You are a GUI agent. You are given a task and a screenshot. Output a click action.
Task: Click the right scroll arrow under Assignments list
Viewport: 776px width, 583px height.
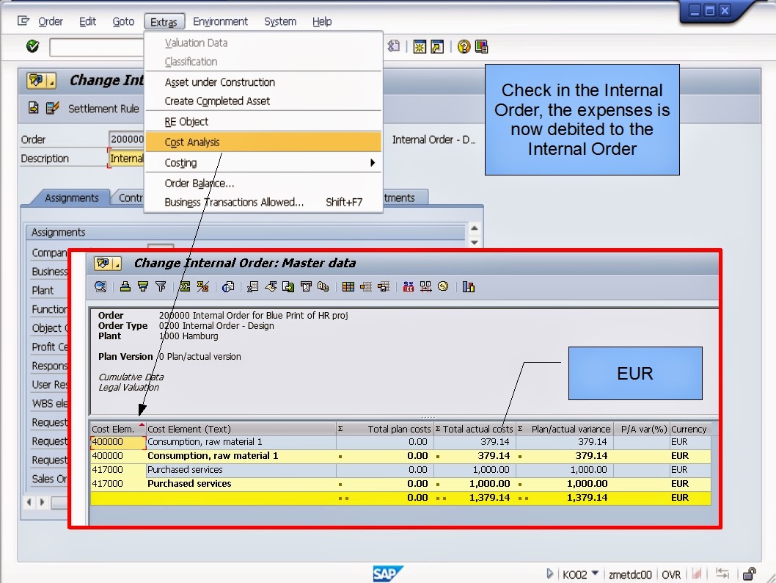point(42,502)
